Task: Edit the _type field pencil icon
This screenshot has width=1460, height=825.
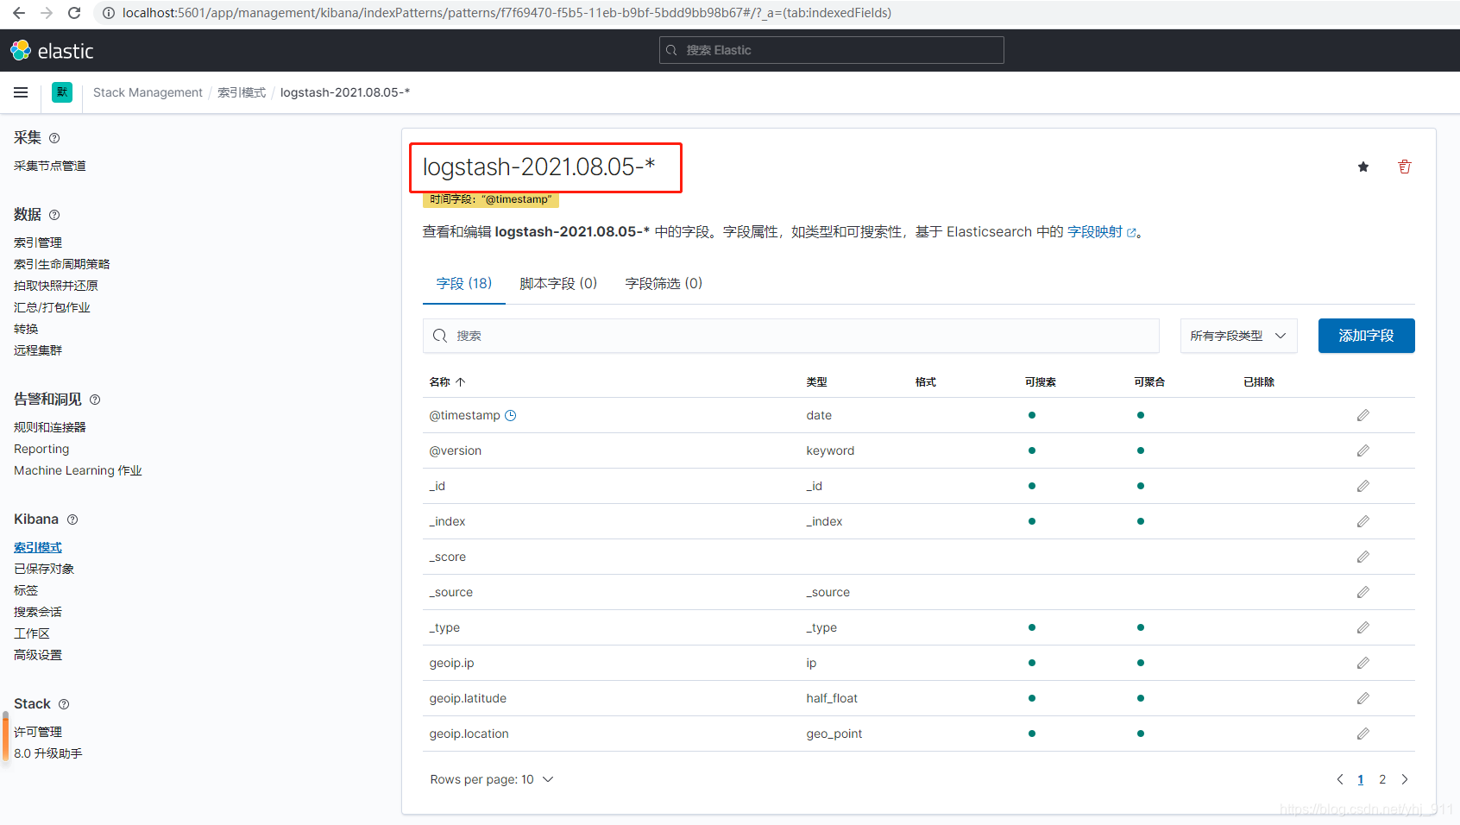Action: point(1363,627)
